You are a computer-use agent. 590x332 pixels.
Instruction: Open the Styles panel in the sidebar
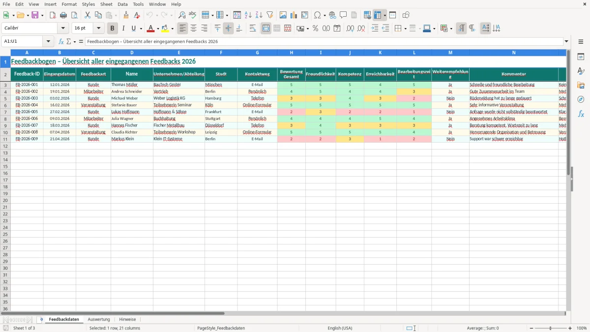[x=581, y=71]
